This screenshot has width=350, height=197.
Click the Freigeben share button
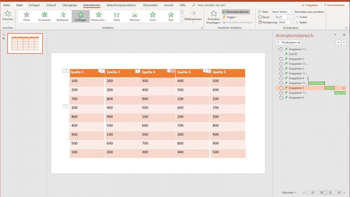pyautogui.click(x=309, y=5)
